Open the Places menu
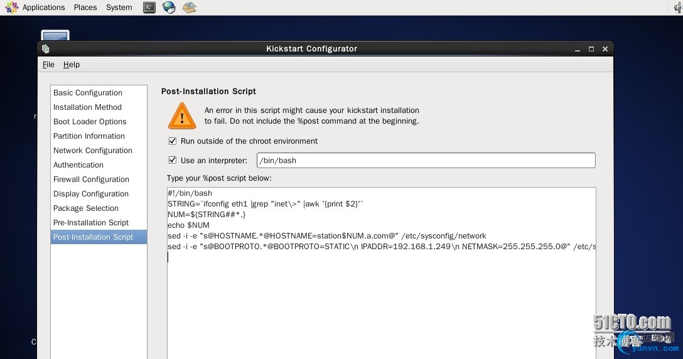The width and height of the screenshot is (683, 359). (85, 8)
